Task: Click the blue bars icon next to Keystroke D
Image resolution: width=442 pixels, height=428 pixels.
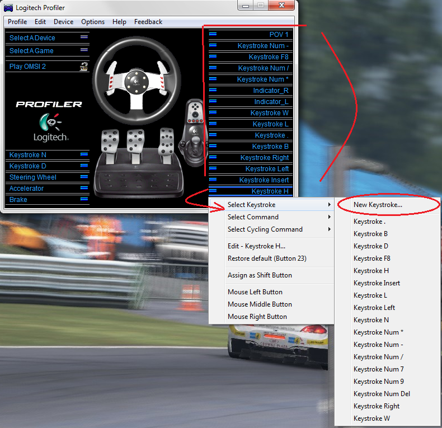Action: 84,166
